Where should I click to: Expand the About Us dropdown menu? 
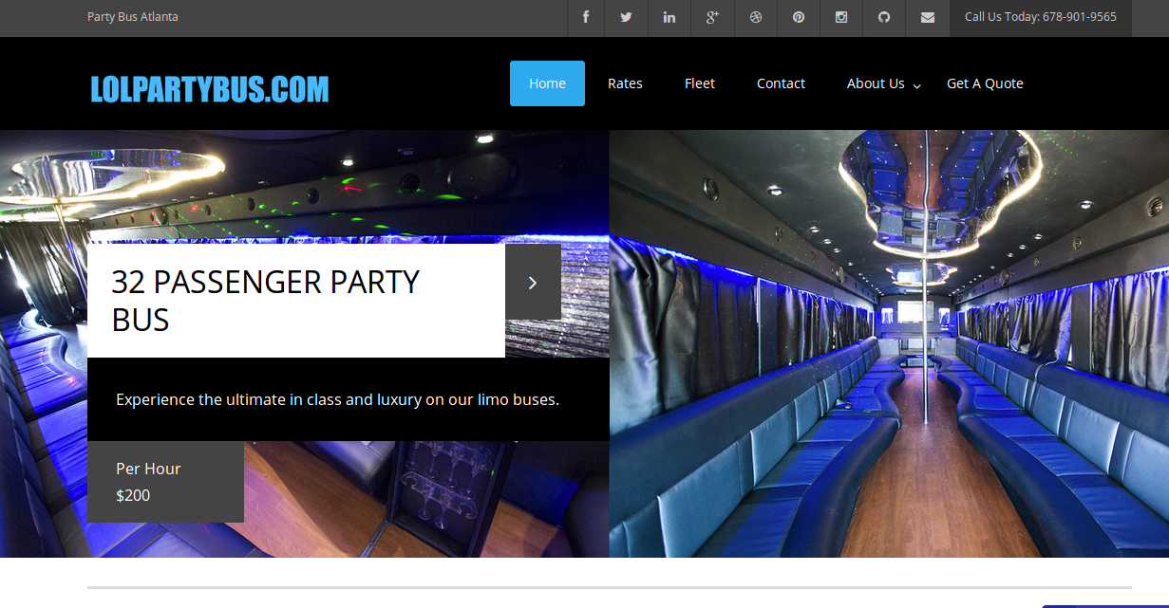click(x=883, y=83)
